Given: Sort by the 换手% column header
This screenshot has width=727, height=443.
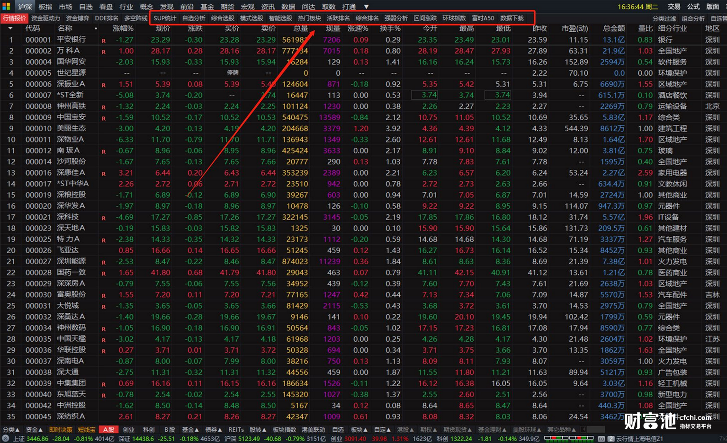Looking at the screenshot, I should 390,28.
